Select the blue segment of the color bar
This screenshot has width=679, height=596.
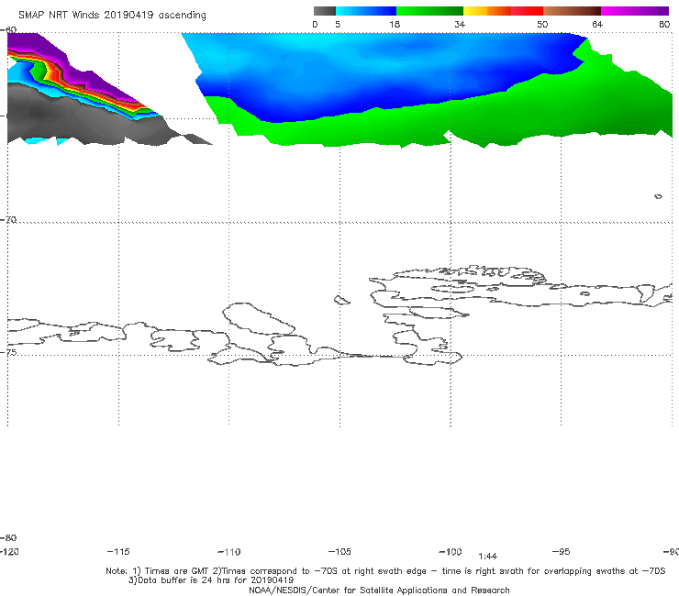pyautogui.click(x=365, y=11)
